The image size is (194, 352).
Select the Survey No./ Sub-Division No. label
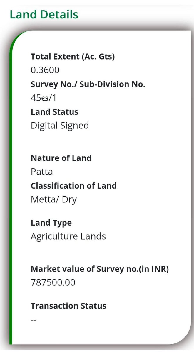88,84
